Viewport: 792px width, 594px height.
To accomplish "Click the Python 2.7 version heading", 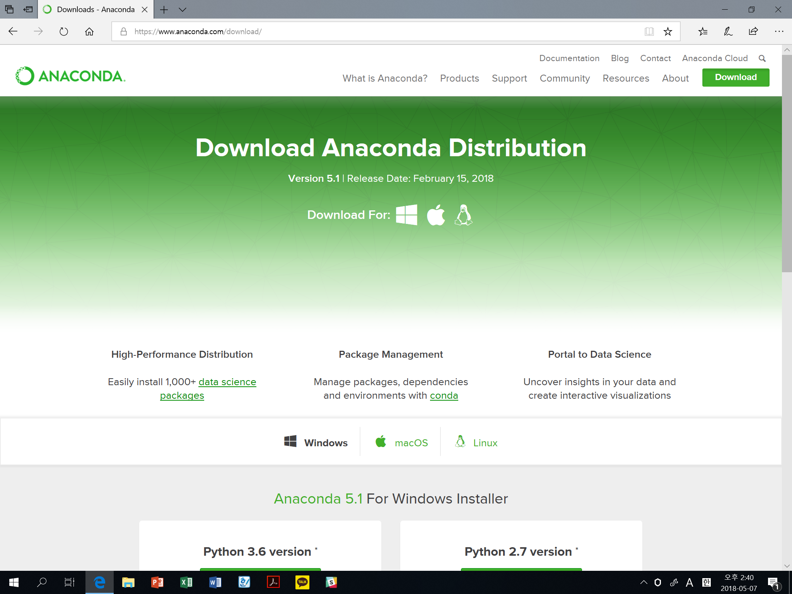I will tap(518, 551).
